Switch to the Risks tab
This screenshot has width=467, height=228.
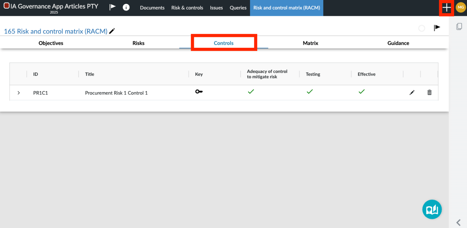pos(138,43)
